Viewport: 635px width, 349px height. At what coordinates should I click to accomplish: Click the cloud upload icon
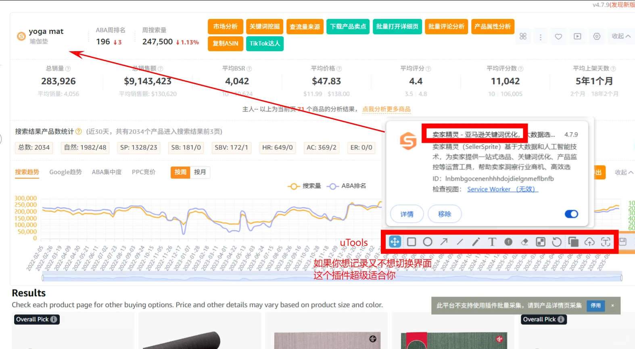click(x=589, y=242)
